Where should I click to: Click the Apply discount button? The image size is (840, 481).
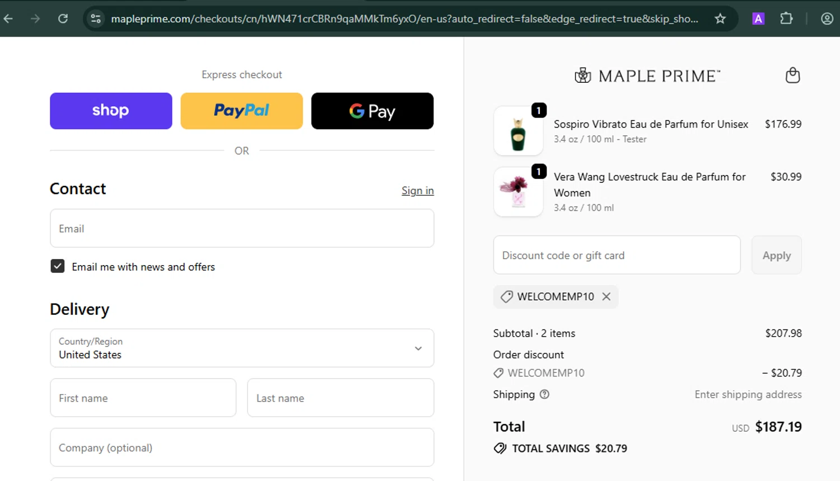[776, 255]
